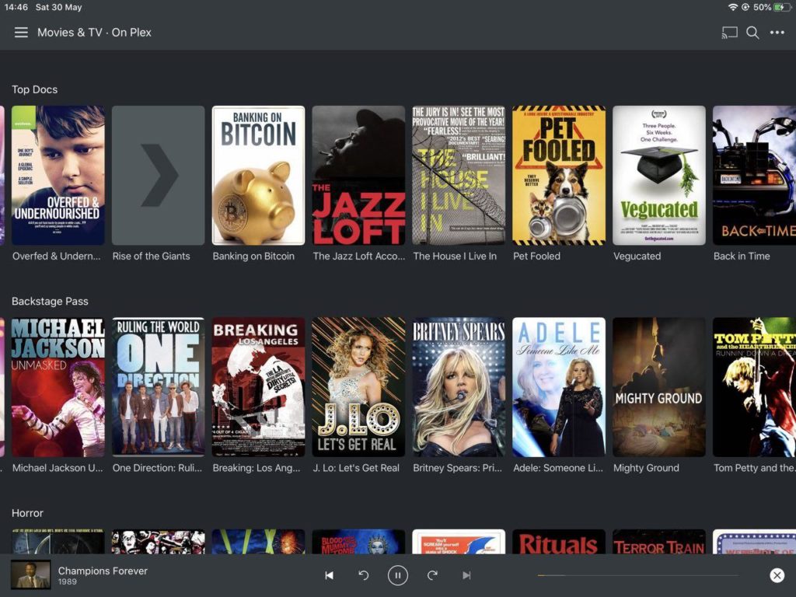This screenshot has height=597, width=796.
Task: Tap the Champions Forever title text
Action: tap(103, 571)
